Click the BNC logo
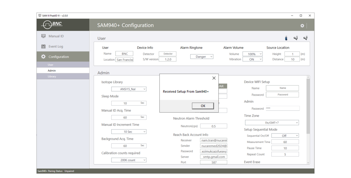351x178 pixels. pyautogui.click(x=52, y=25)
